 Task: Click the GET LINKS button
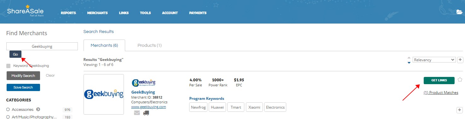(439, 80)
